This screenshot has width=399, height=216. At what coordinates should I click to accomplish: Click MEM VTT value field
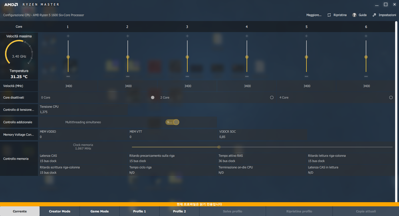tap(131, 137)
